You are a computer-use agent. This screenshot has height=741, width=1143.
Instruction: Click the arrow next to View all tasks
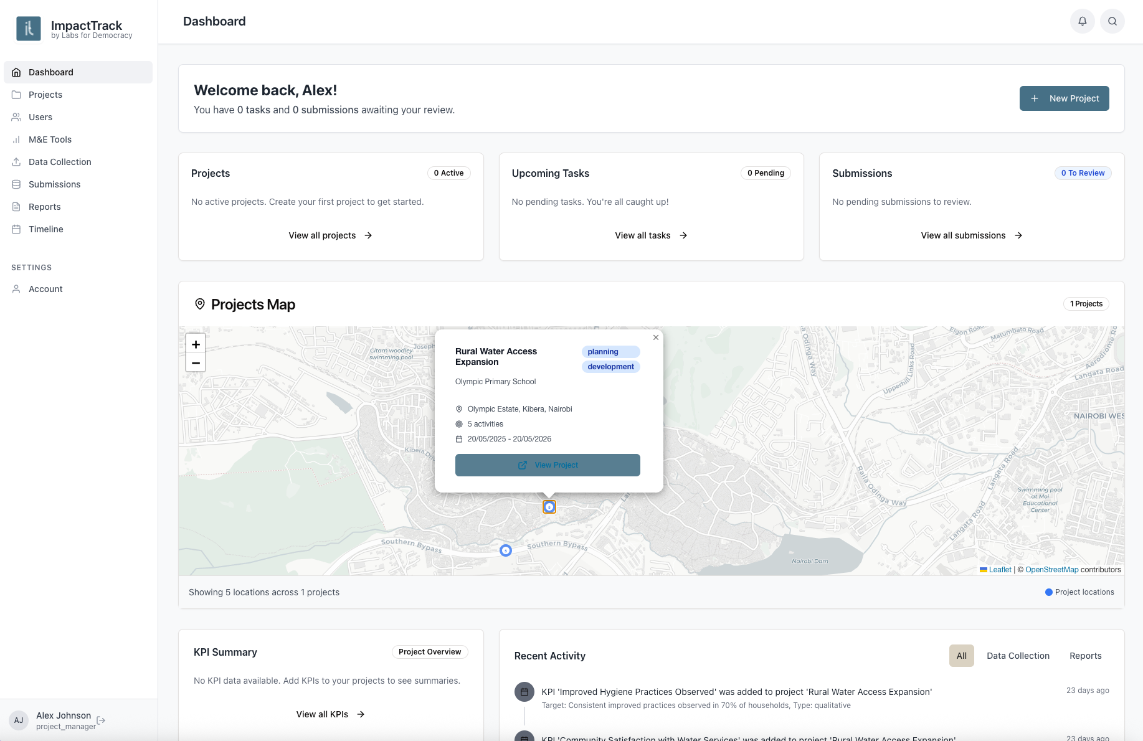[x=683, y=235]
